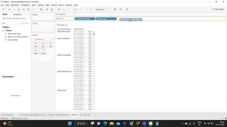Open the Size marks card
Image resolution: width=227 pixels, height=127 pixels.
[x=43, y=45]
